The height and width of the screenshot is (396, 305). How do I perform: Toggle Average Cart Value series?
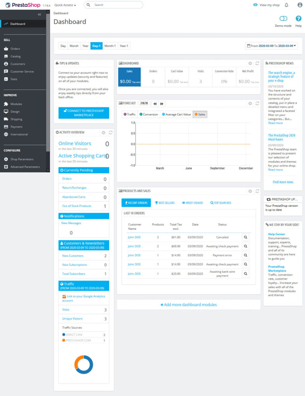coord(176,114)
